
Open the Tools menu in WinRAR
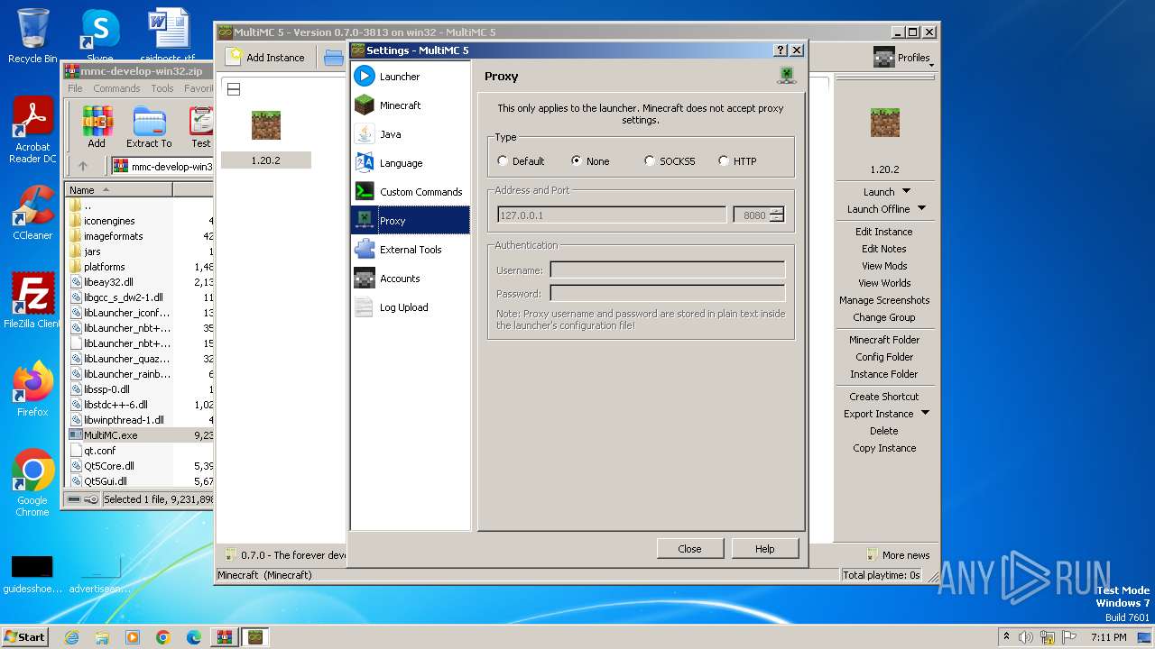[162, 88]
